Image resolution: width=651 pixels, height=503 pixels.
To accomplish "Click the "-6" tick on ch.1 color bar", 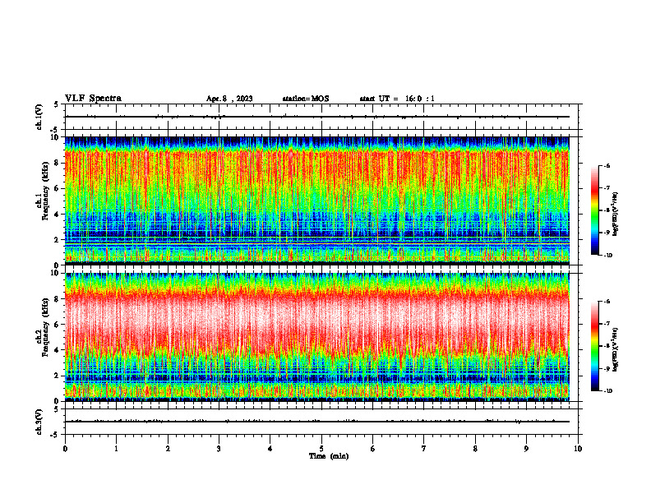I will click(x=607, y=166).
